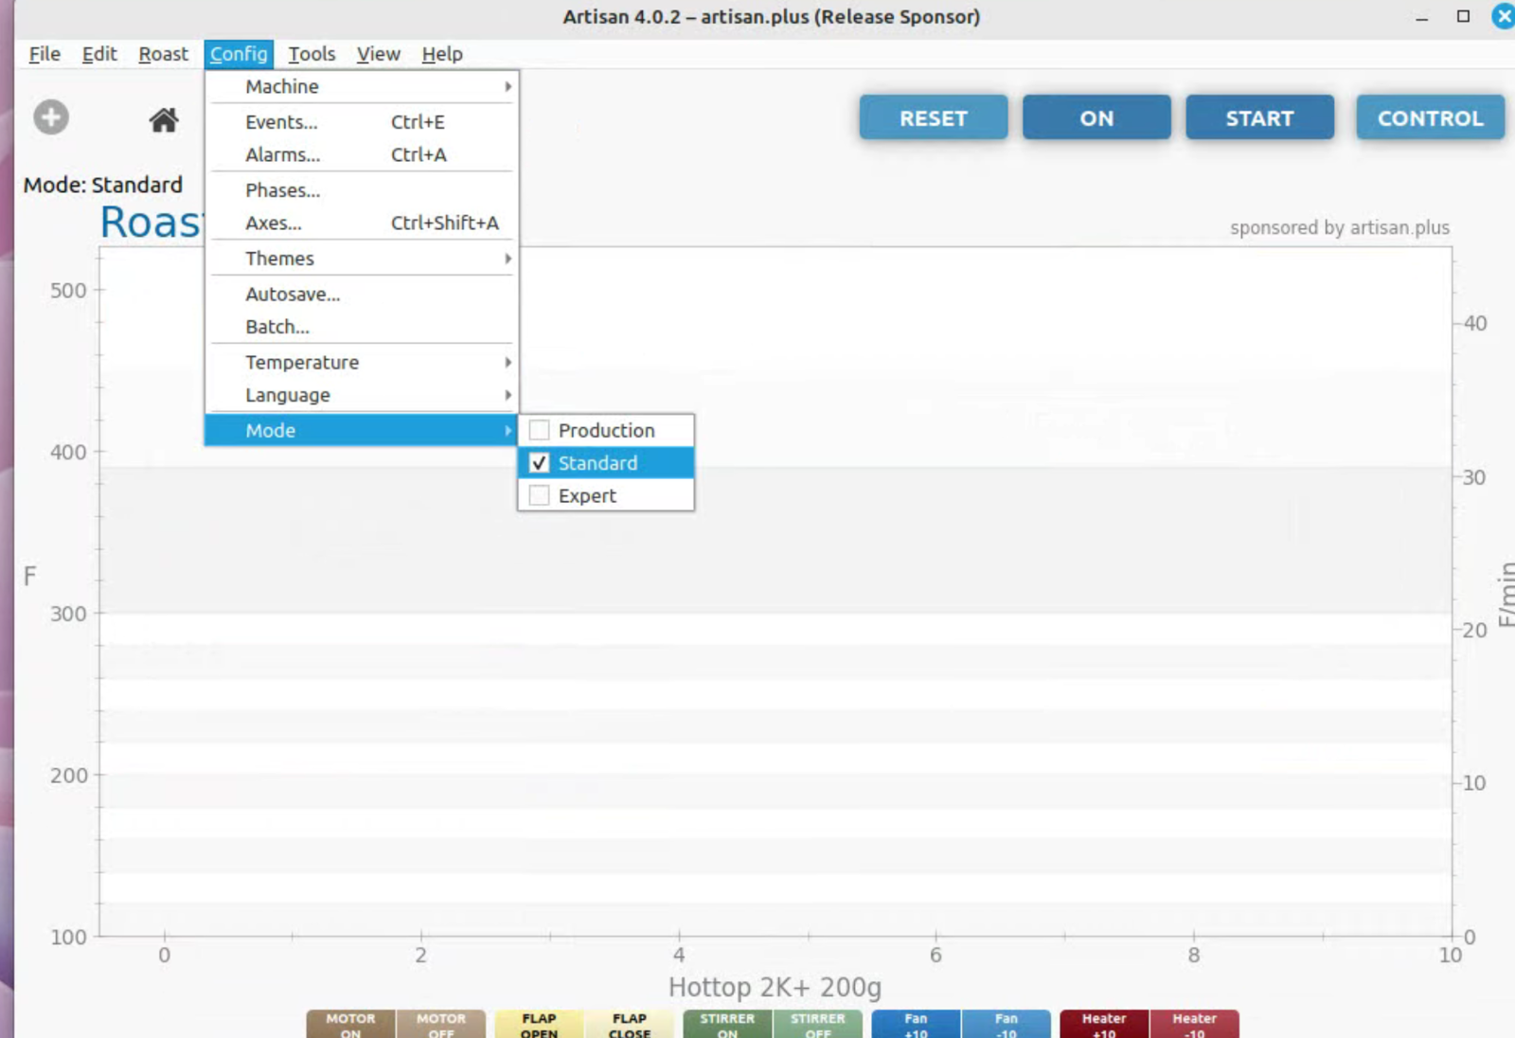
Task: Enable the Production mode checkbox
Action: [540, 431]
